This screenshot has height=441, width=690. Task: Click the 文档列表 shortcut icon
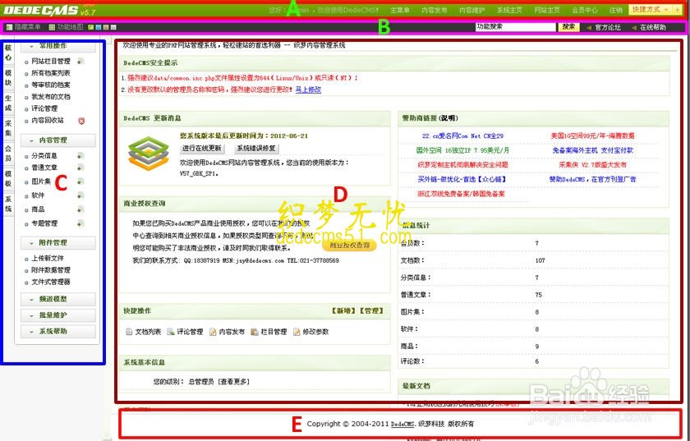130,332
